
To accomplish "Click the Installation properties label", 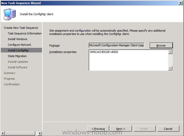I will coord(63,52).
